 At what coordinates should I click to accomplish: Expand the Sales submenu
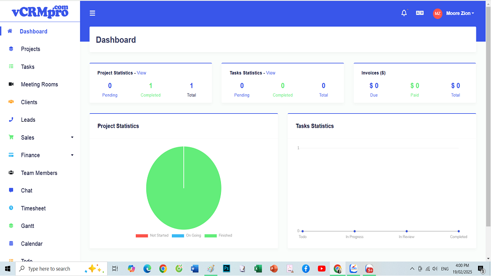click(x=72, y=137)
